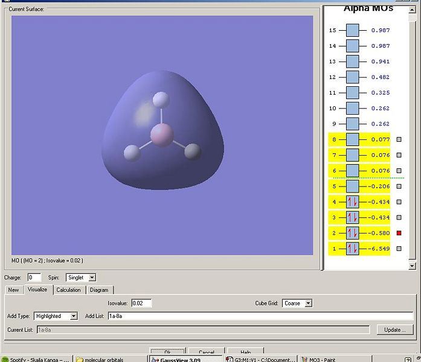Click the Cancel button

point(207,352)
